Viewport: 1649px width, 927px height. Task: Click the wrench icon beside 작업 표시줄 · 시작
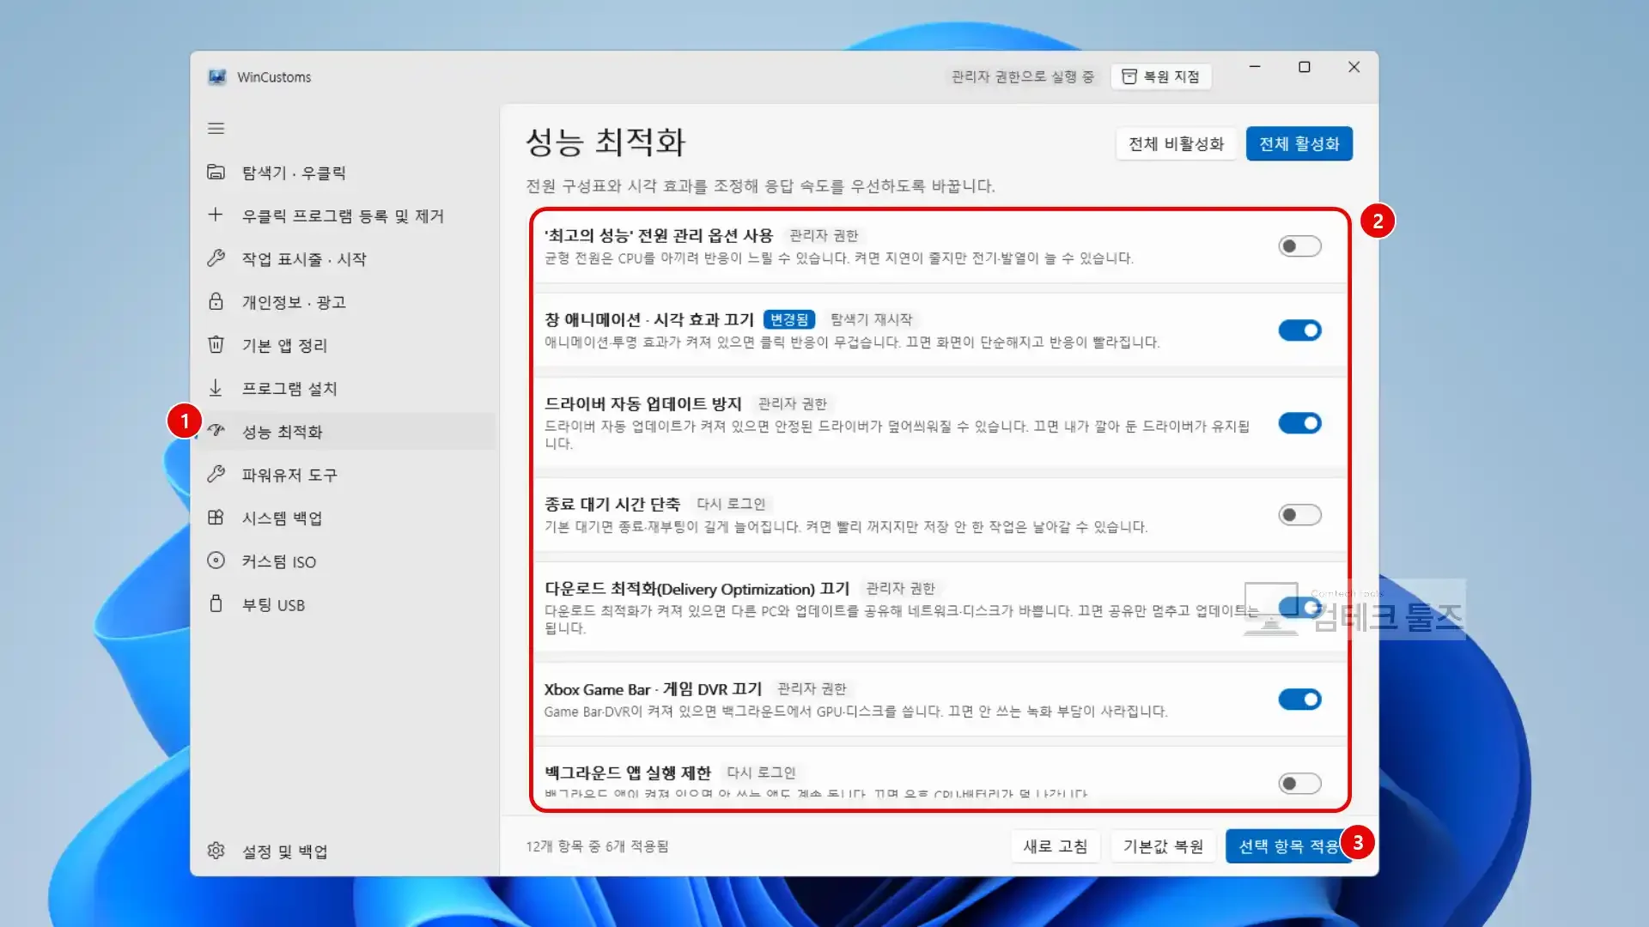[x=216, y=258]
